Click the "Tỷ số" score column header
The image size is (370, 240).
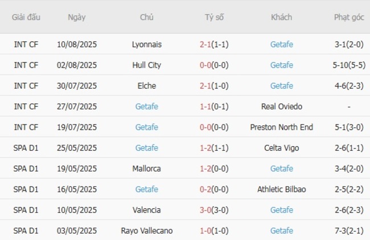214,17
